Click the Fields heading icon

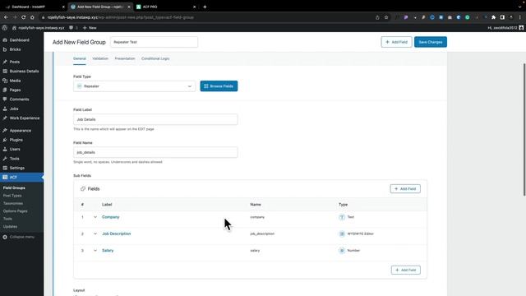point(83,189)
